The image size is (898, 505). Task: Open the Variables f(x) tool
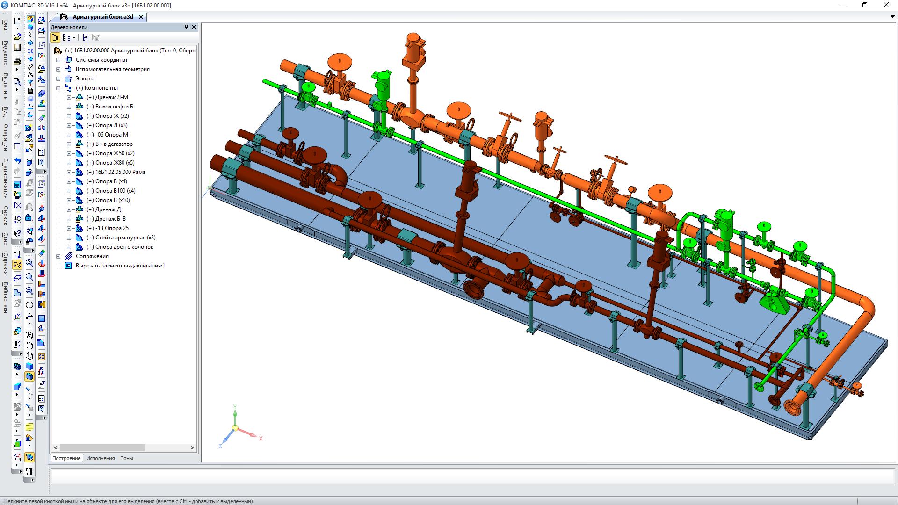click(x=17, y=206)
